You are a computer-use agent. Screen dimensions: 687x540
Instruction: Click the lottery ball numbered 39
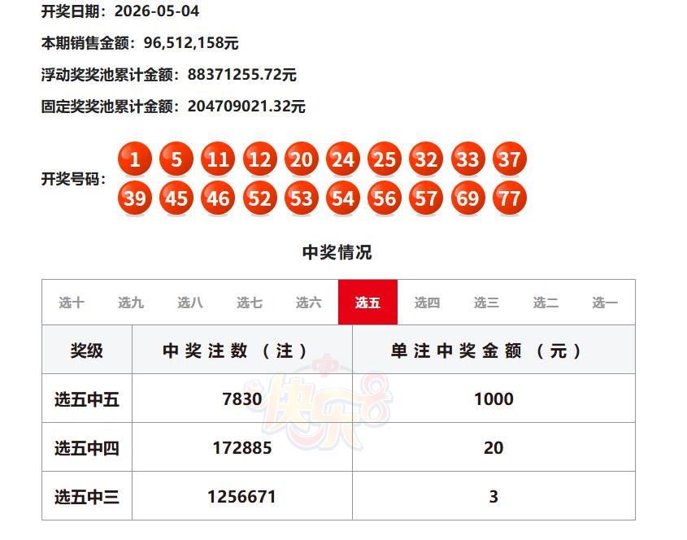[135, 198]
